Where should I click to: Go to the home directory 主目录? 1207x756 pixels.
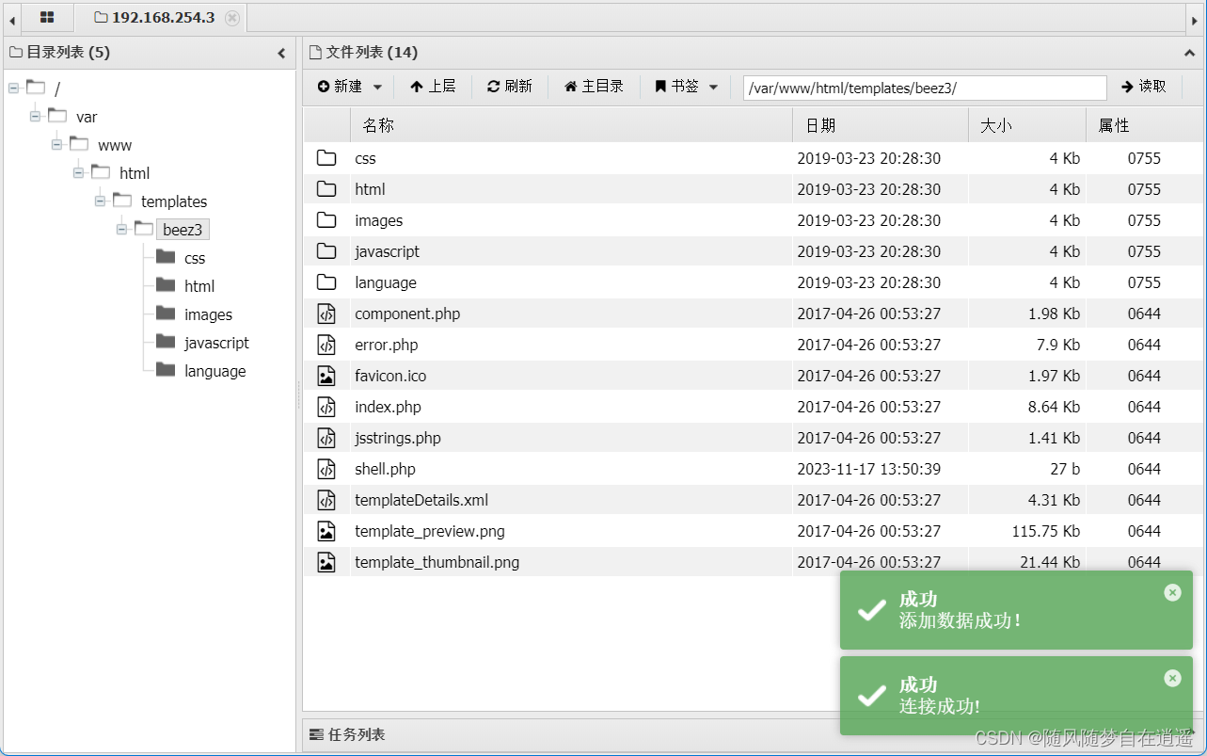pos(594,87)
